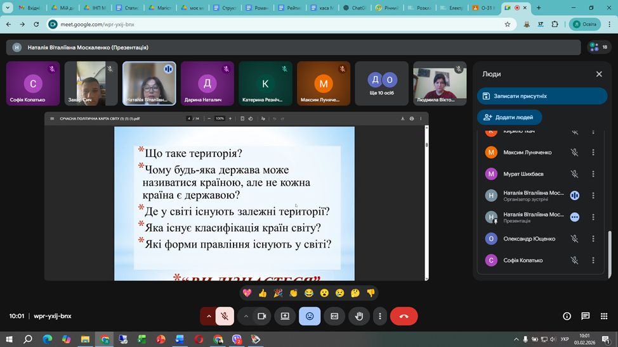Send the sad face reaction
The image size is (618, 347).
(x=339, y=293)
